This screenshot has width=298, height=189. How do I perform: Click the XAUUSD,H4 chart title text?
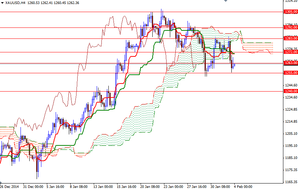tap(15, 3)
